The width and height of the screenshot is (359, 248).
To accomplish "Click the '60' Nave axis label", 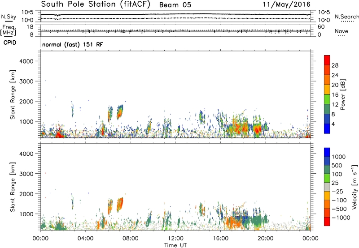I will click(321, 27).
